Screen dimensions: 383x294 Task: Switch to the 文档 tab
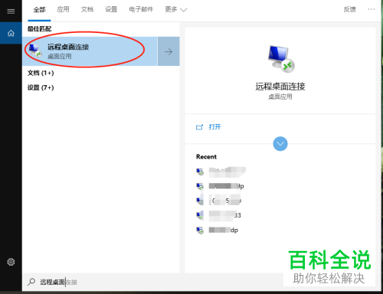87,9
